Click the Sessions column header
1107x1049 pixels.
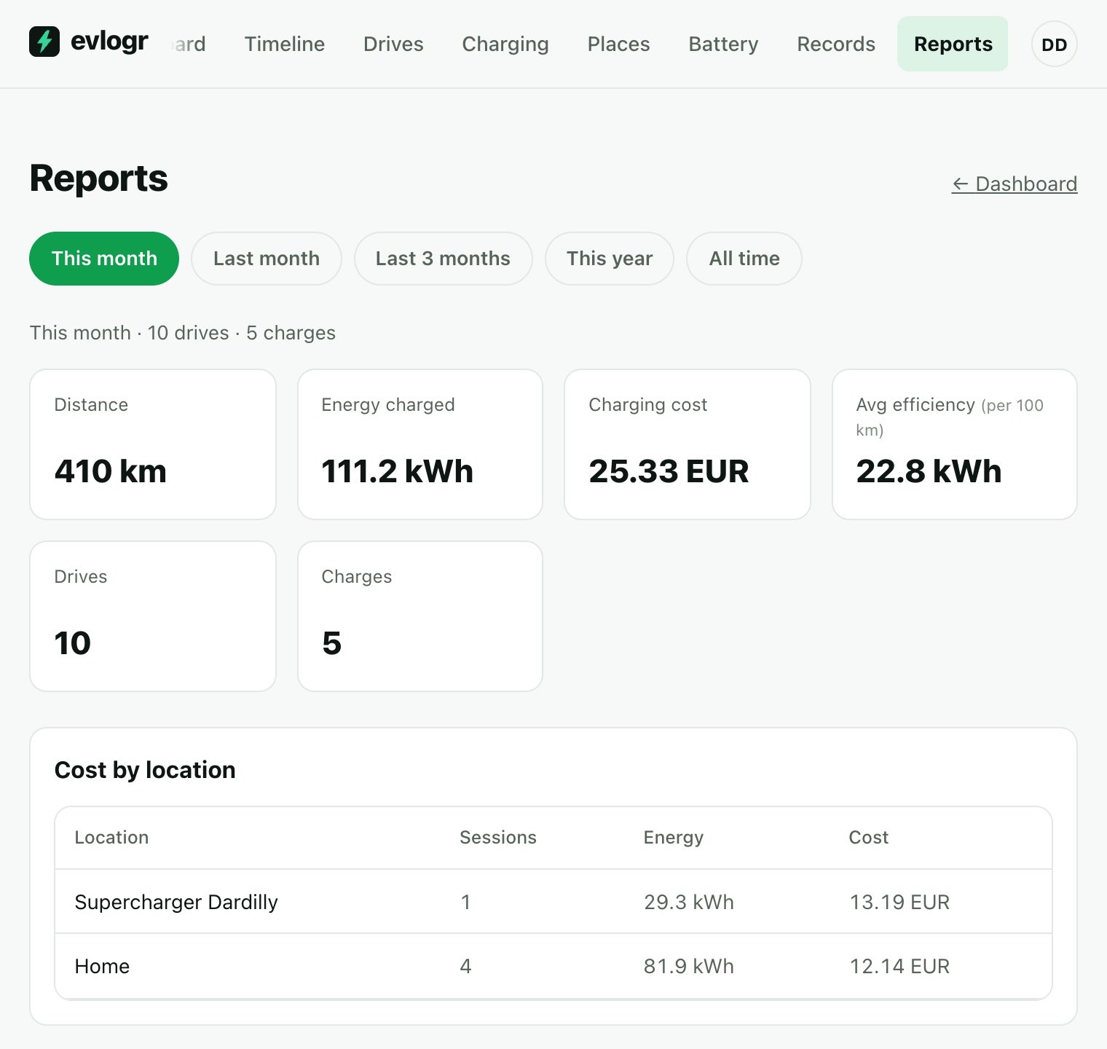(498, 838)
